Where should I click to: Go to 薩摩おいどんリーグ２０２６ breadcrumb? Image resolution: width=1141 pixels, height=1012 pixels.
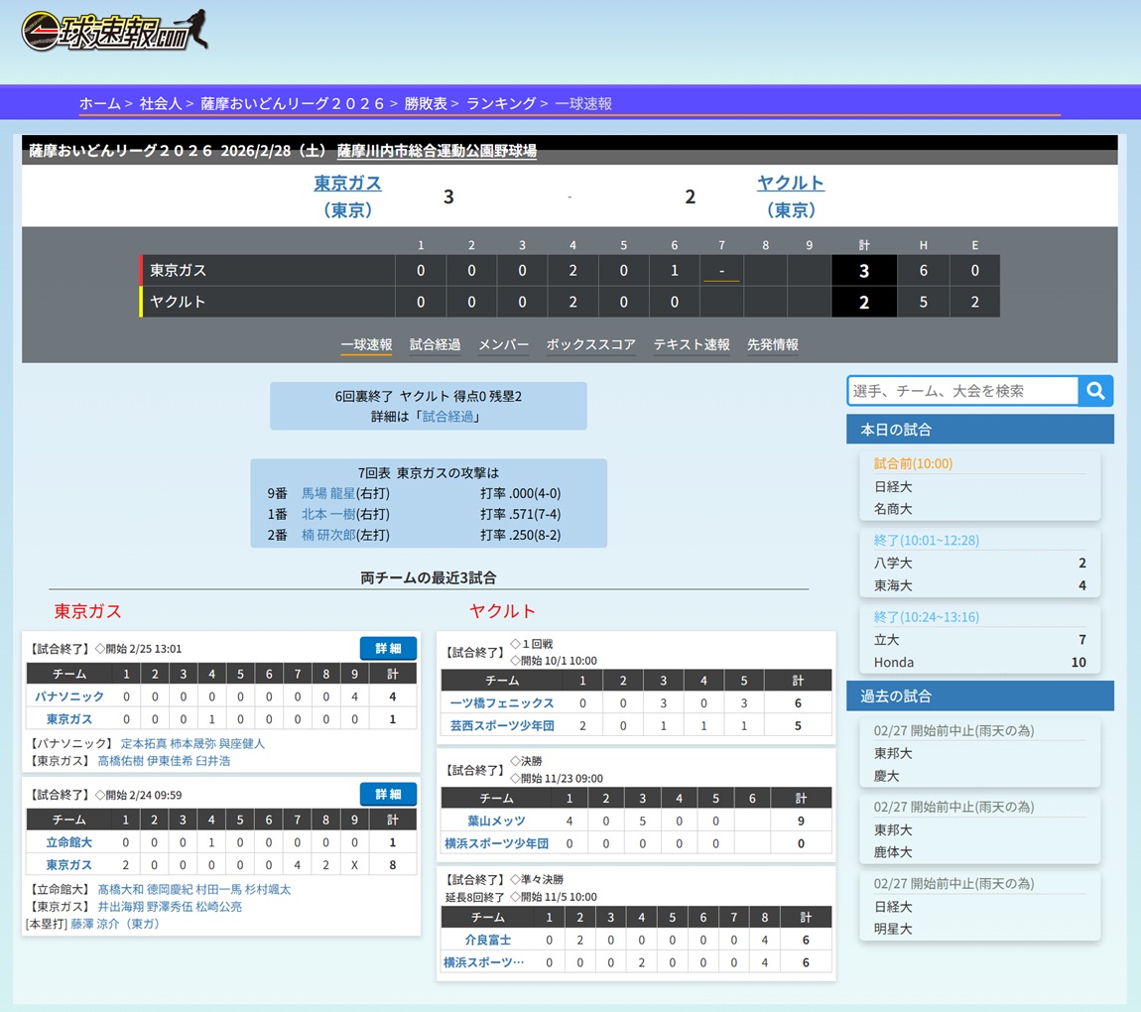pos(293,103)
